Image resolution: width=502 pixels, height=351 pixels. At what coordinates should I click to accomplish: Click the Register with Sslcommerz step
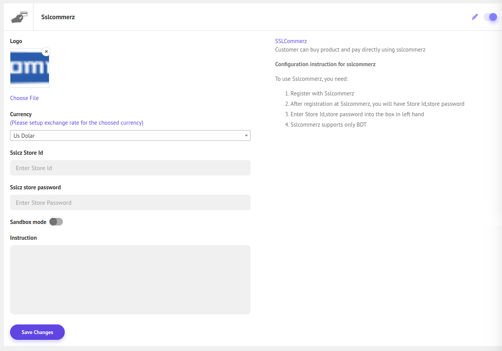(x=322, y=94)
